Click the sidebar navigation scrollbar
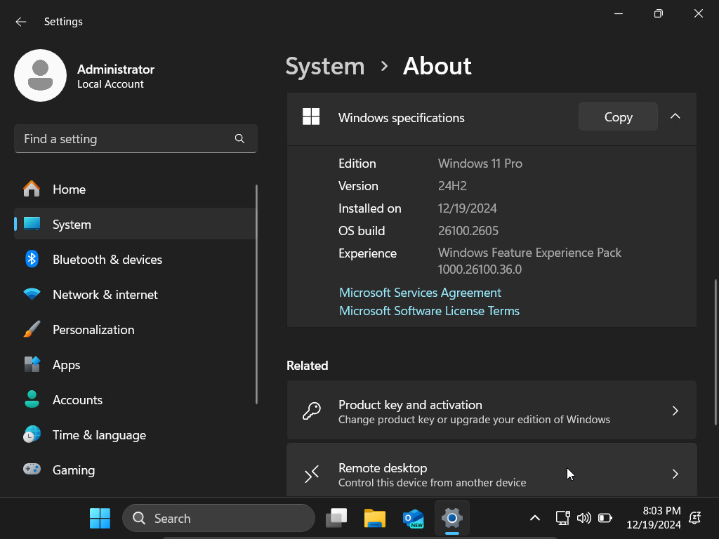Image resolution: width=719 pixels, height=539 pixels. [256, 294]
